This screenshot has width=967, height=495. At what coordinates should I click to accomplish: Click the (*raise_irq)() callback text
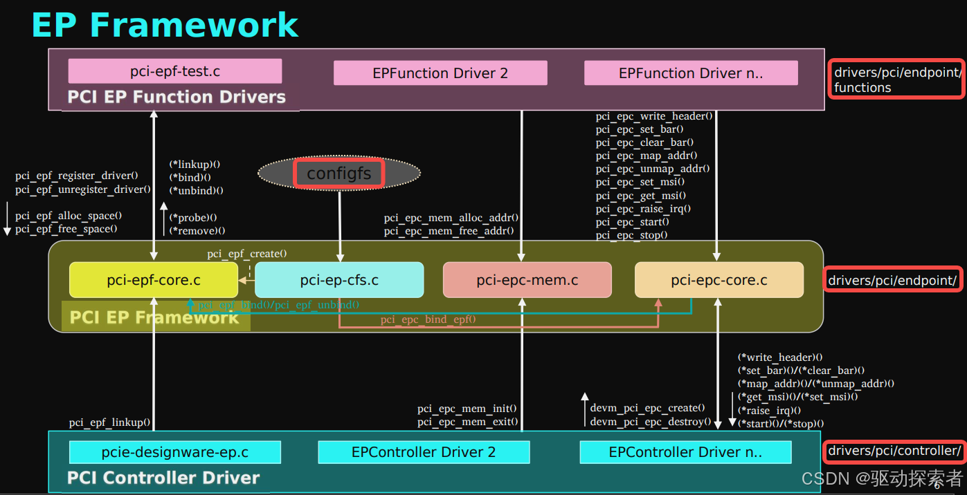pyautogui.click(x=770, y=410)
